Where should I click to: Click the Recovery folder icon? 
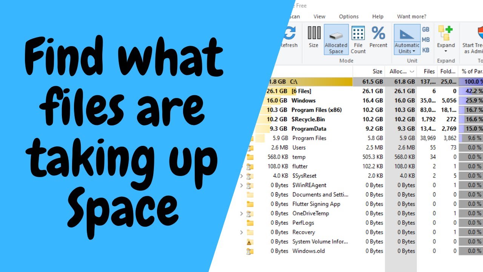(250, 232)
